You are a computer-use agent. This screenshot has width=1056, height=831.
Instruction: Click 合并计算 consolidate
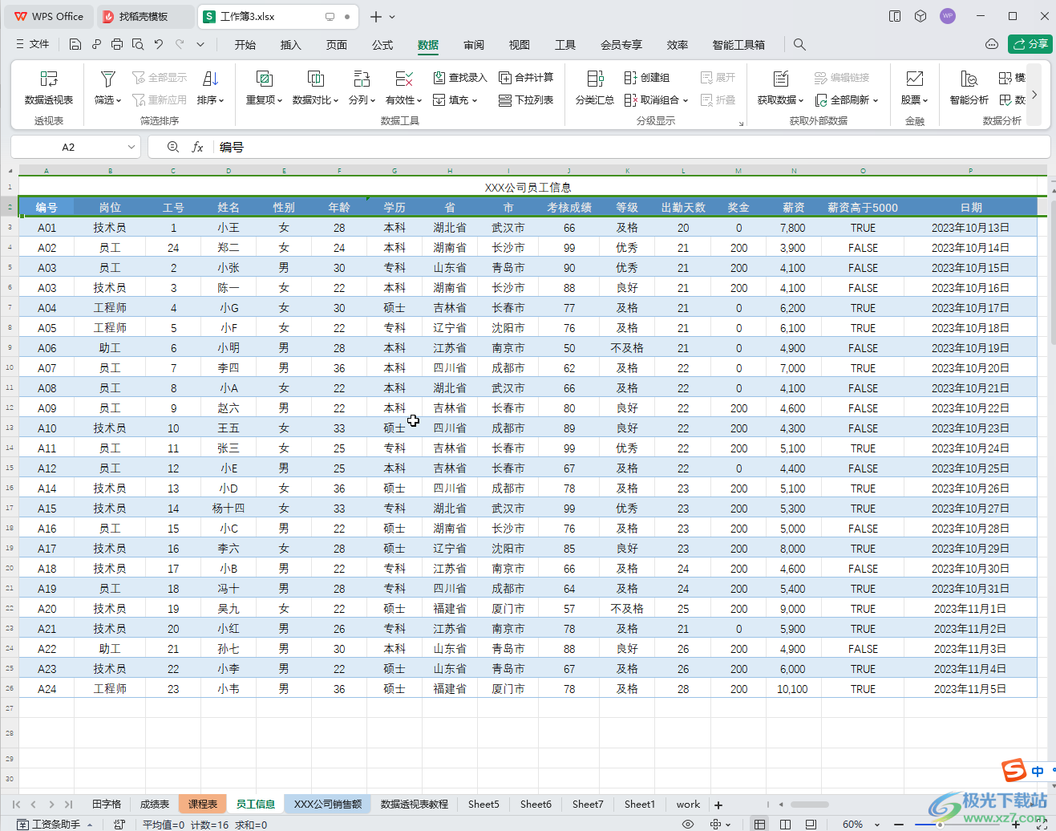526,78
